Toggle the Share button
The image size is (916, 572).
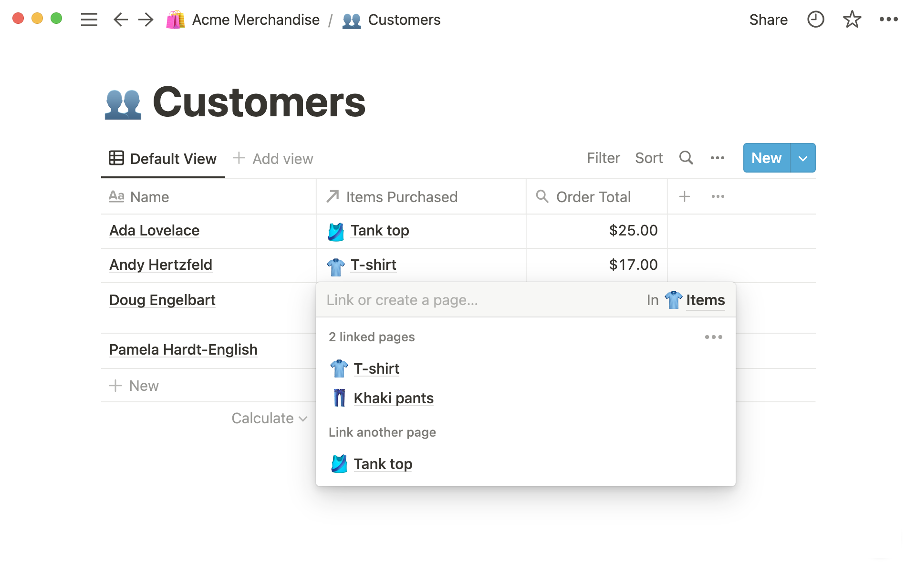coord(768,20)
